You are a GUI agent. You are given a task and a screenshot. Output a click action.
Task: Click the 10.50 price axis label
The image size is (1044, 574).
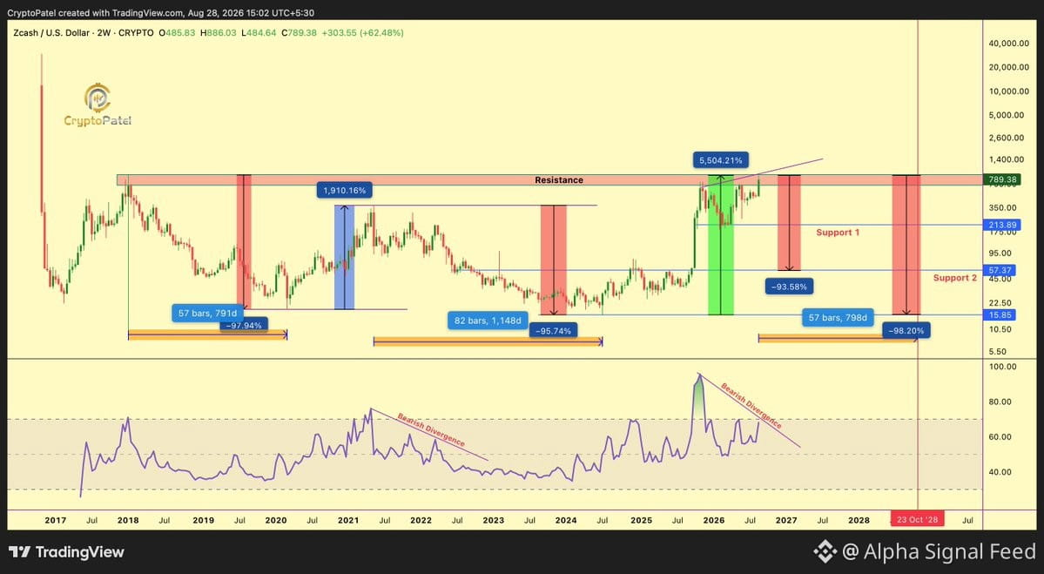[1000, 329]
